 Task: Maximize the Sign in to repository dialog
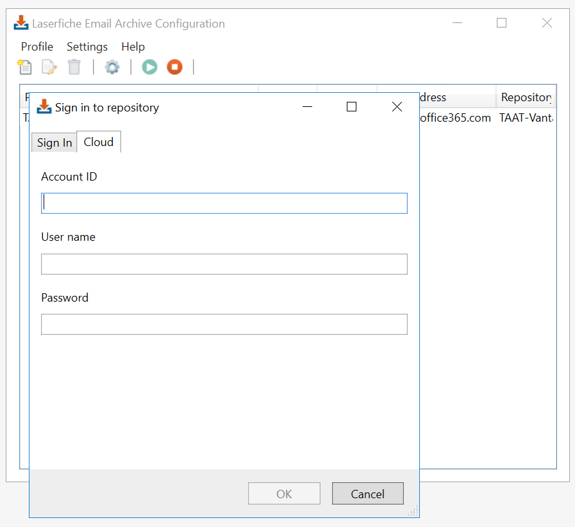coord(352,106)
